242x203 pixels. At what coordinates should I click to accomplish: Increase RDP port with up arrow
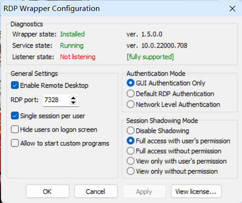click(x=74, y=98)
